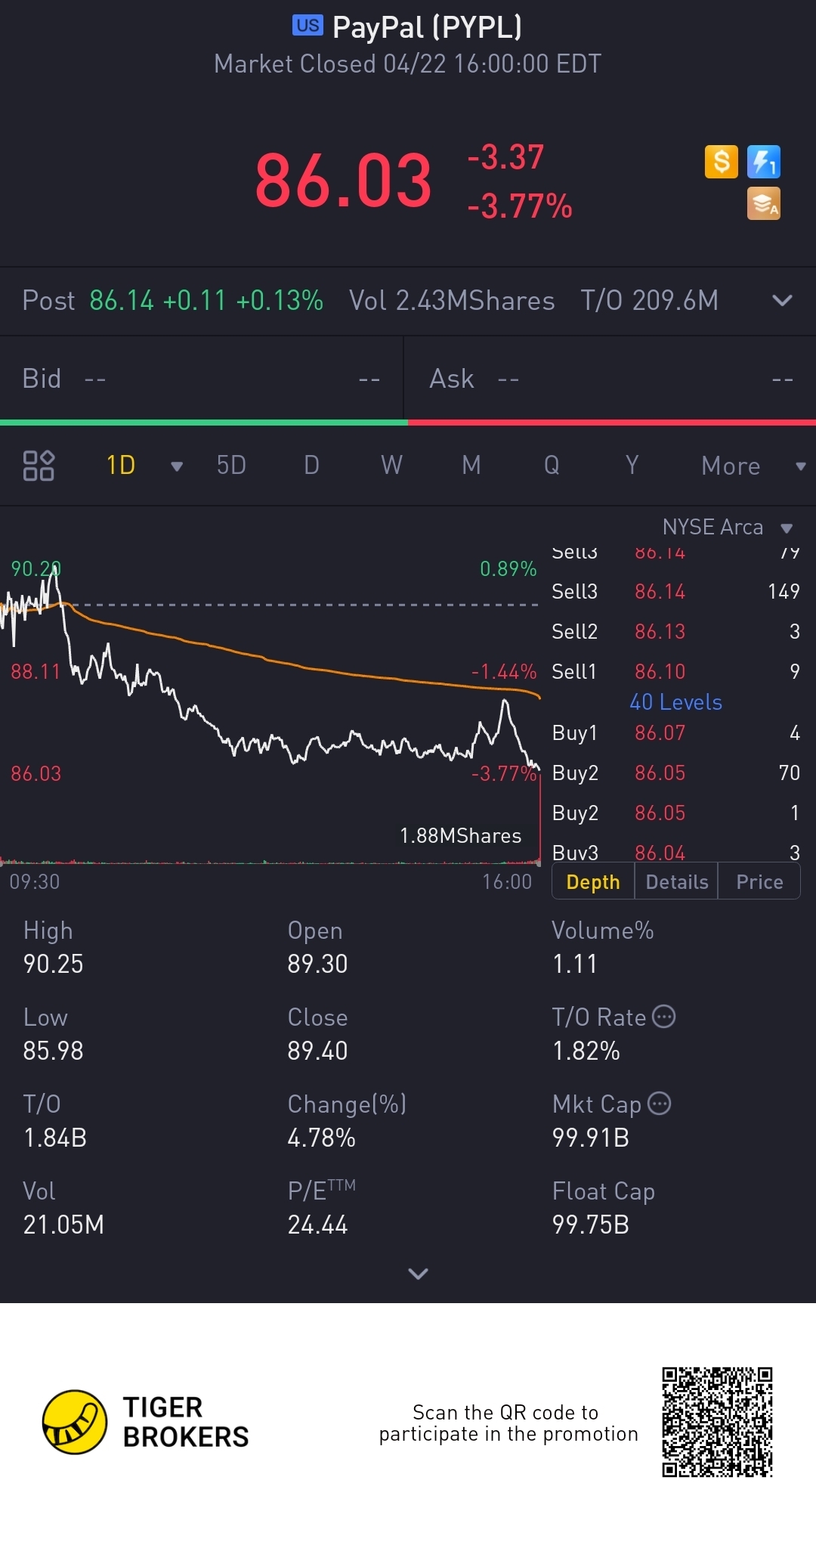Tap the 88.11 chart axis label
This screenshot has height=1542, width=816.
[x=36, y=671]
